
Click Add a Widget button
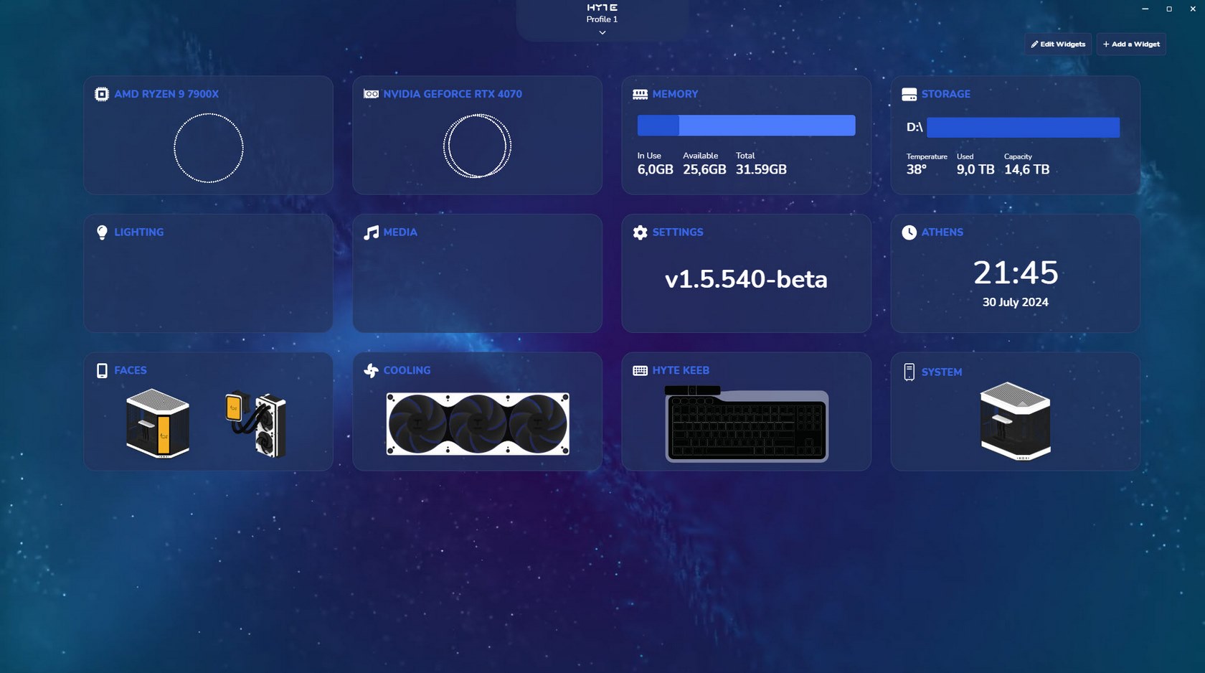point(1131,44)
